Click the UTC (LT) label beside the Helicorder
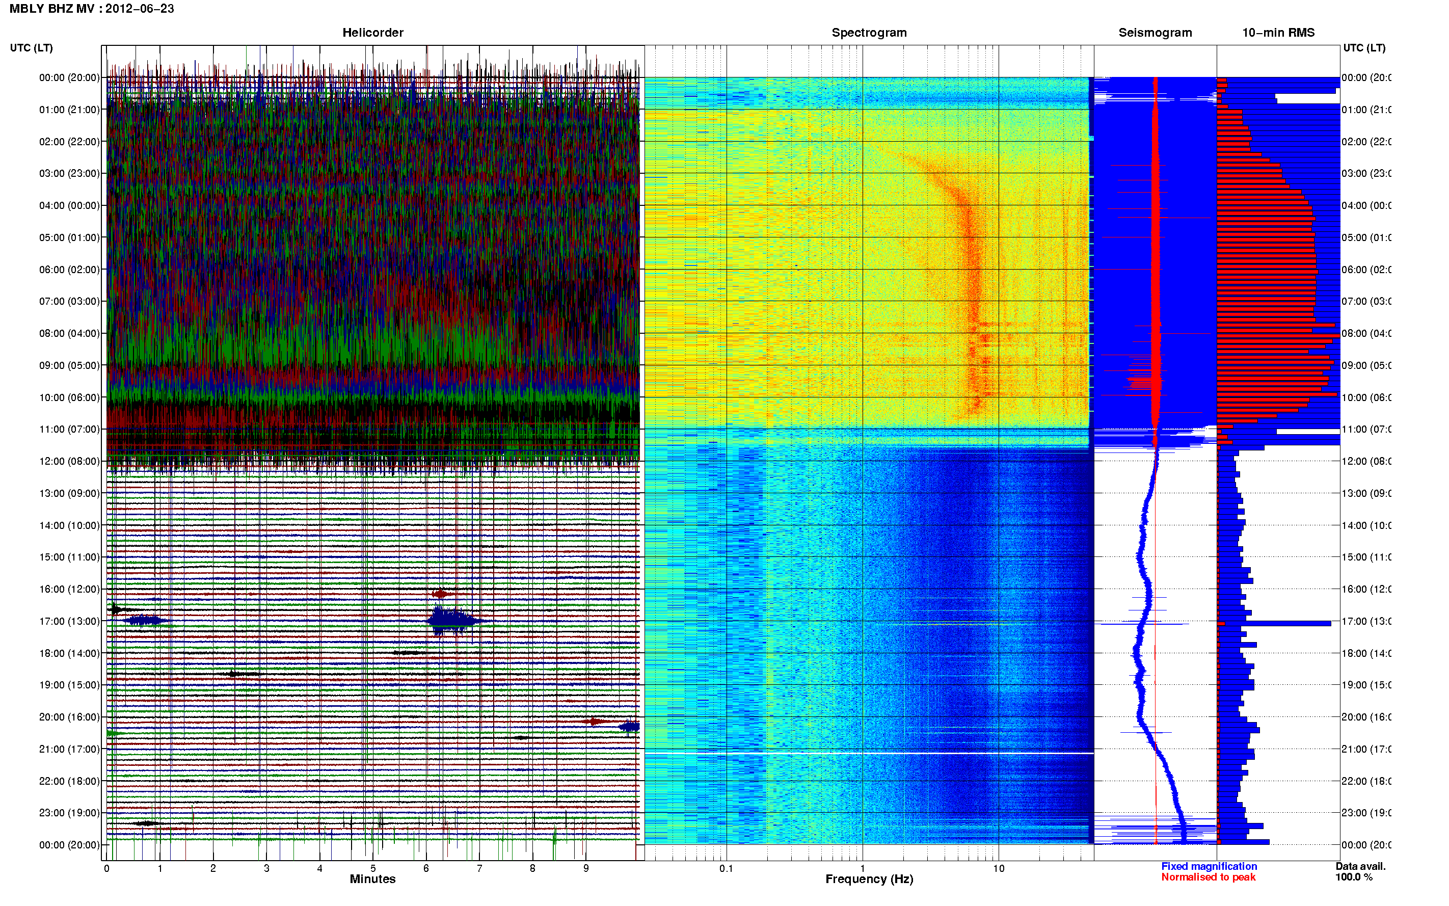This screenshot has width=1449, height=906. pyautogui.click(x=31, y=48)
